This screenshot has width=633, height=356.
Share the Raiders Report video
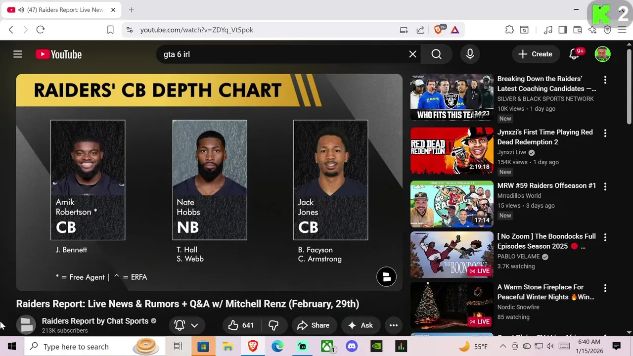coord(314,325)
